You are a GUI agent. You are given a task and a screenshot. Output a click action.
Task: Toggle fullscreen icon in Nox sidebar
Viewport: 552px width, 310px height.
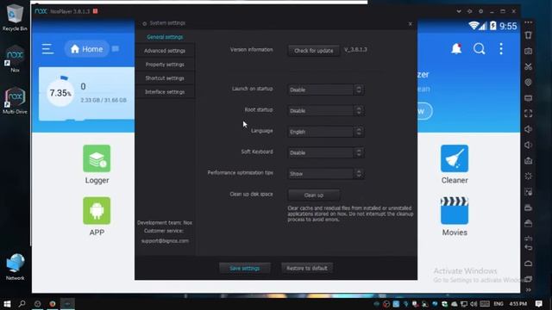click(528, 113)
